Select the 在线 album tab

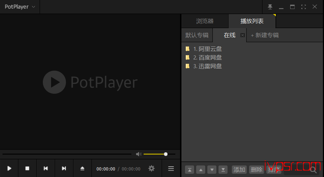tap(229, 35)
